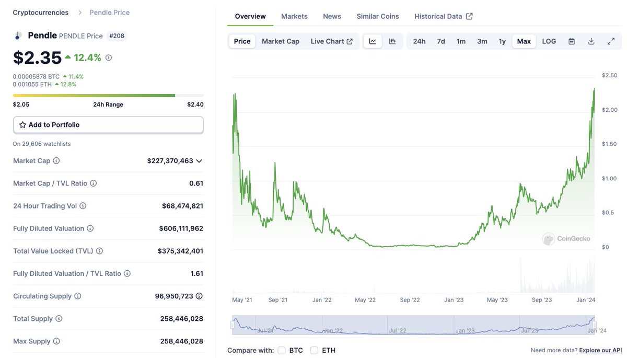Image resolution: width=627 pixels, height=358 pixels.
Task: Click right handle of chart range navigator
Action: [595, 325]
